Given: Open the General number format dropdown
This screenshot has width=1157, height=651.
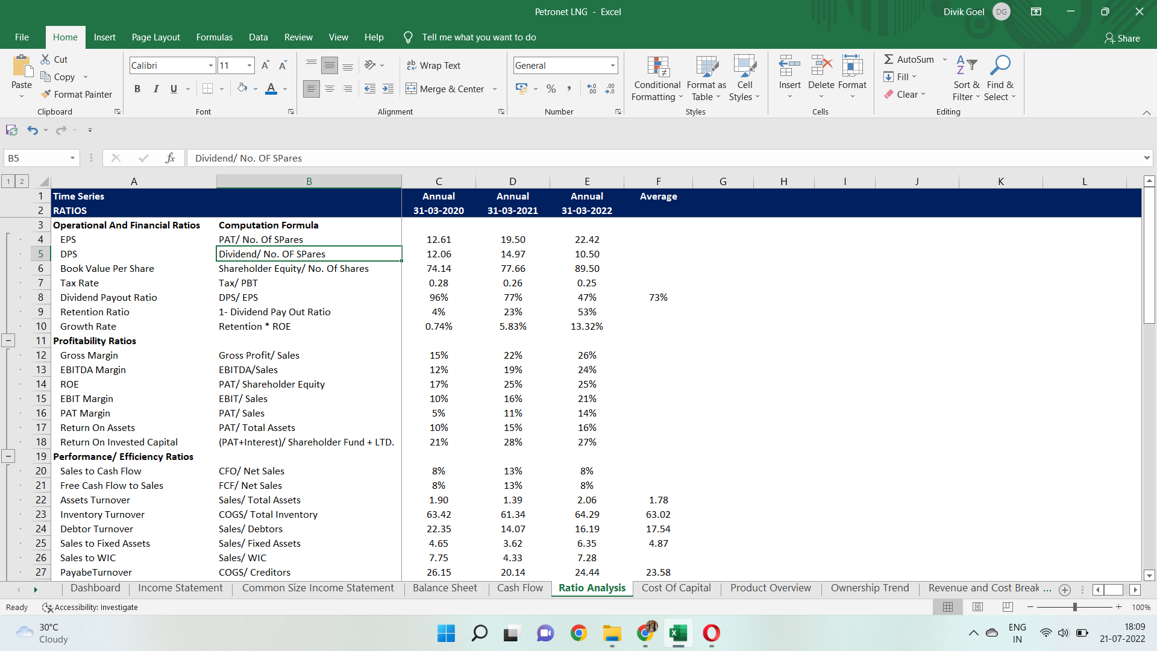Looking at the screenshot, I should click(x=613, y=65).
